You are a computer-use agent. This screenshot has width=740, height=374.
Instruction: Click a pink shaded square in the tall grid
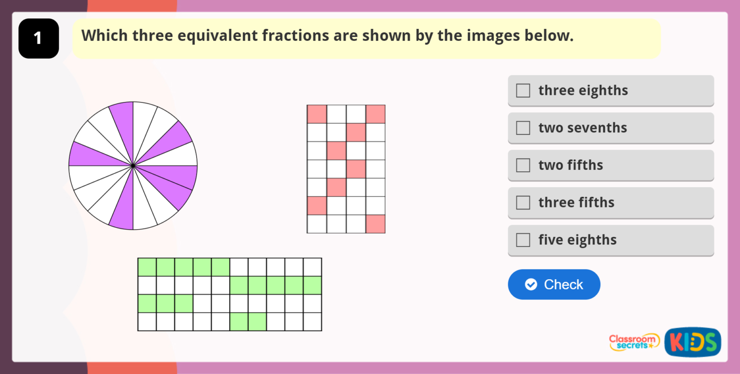317,113
